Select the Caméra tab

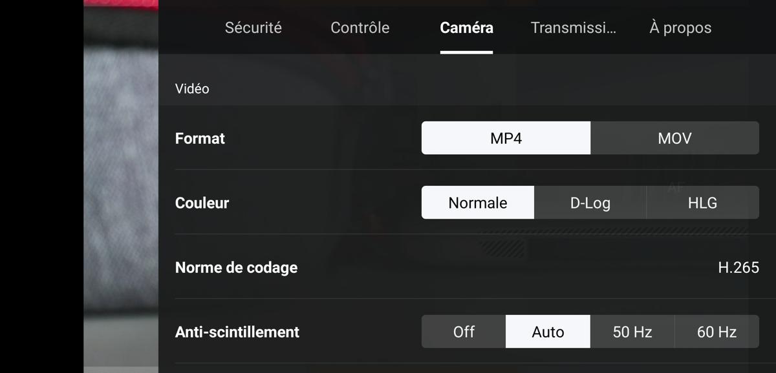[466, 28]
